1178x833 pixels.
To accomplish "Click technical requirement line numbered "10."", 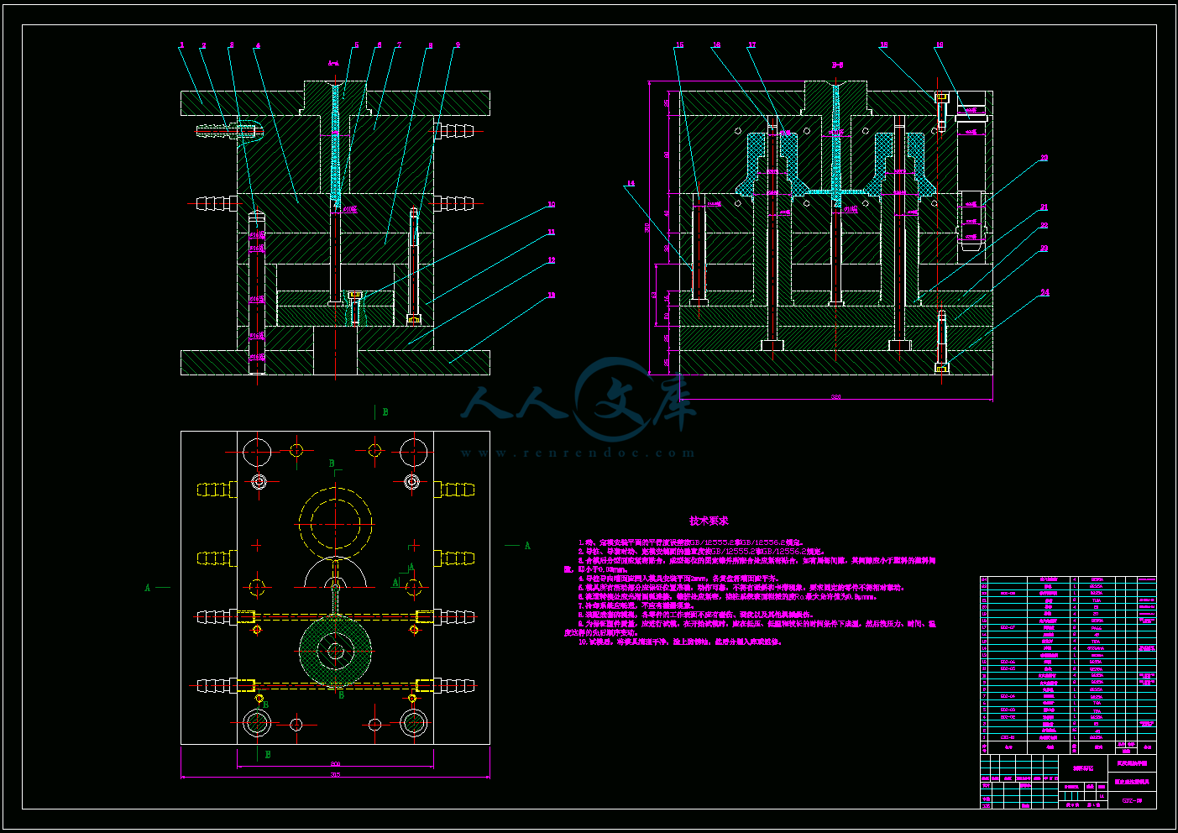I will pos(680,642).
